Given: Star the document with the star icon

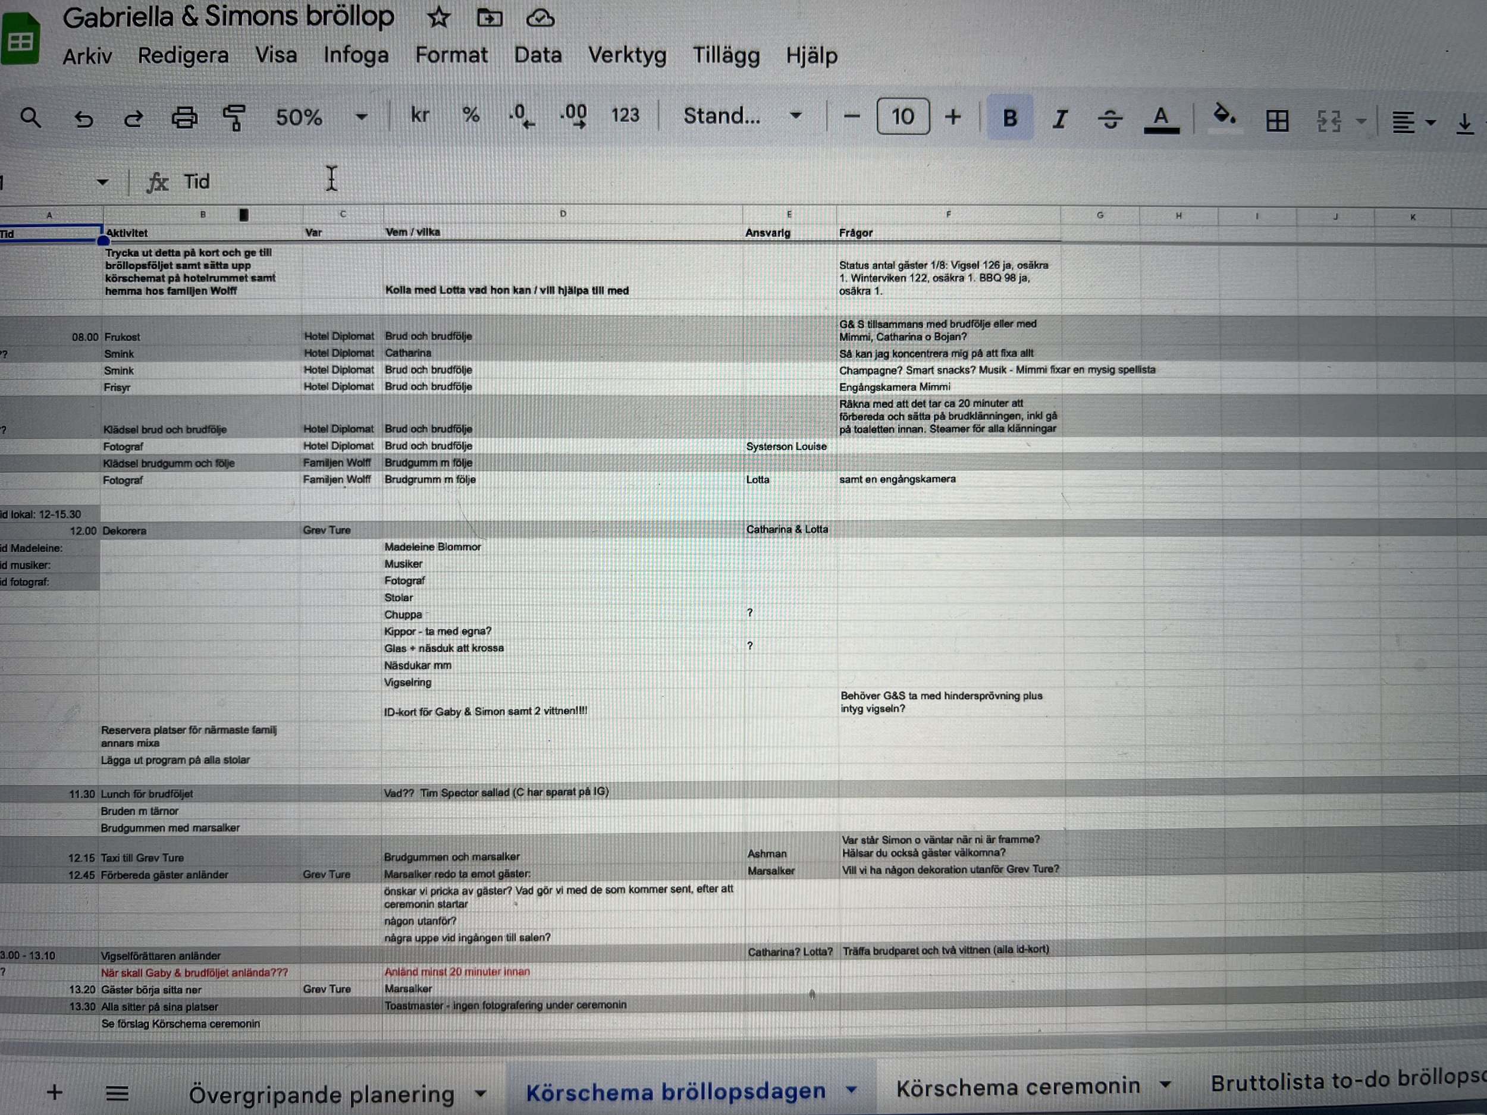Looking at the screenshot, I should point(438,18).
